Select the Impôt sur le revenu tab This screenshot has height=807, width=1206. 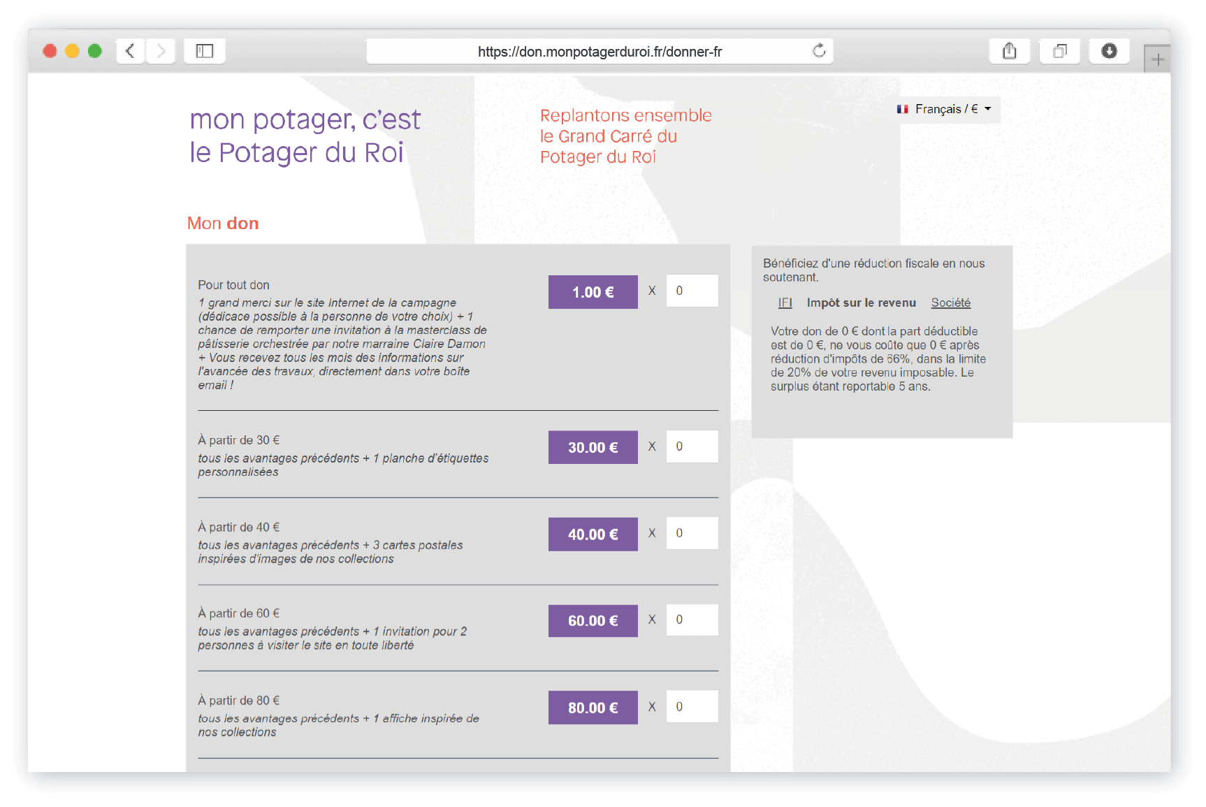861,303
